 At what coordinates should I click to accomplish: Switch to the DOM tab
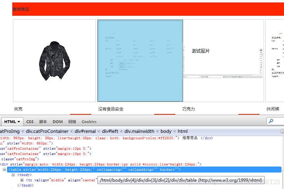coord(58,122)
